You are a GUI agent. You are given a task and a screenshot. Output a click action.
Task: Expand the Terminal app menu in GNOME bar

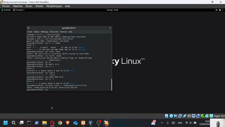(19, 10)
